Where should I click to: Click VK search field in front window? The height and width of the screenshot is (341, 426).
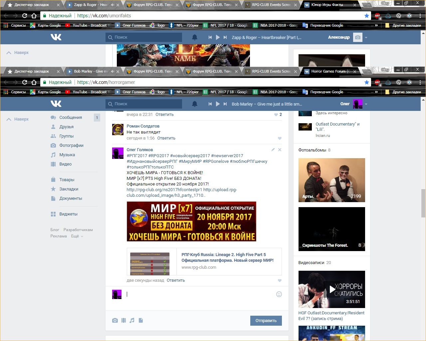[144, 104]
